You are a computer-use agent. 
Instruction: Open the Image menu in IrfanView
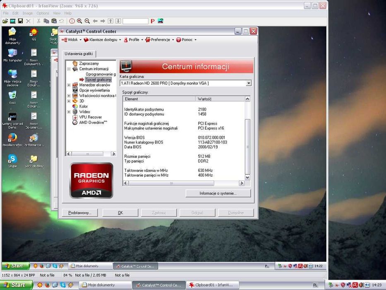28,13
